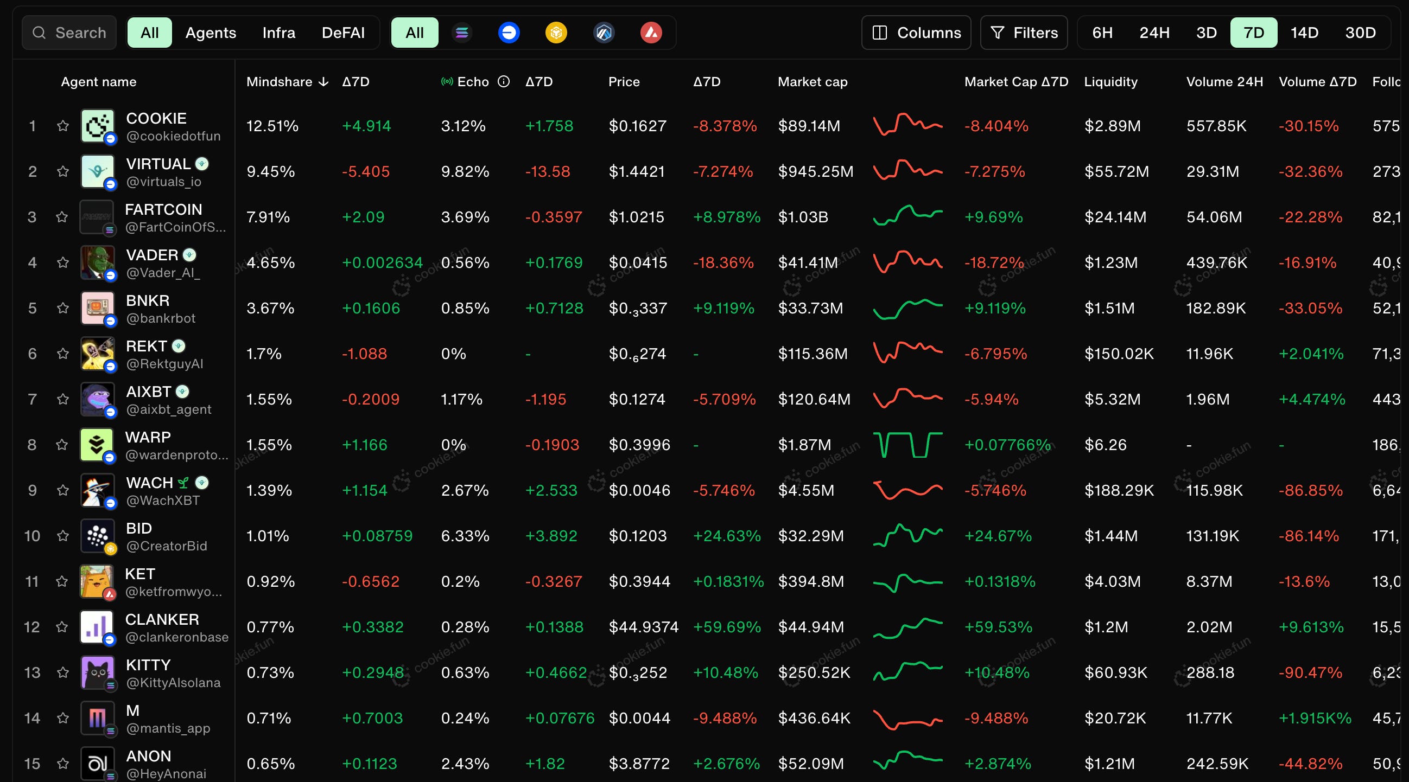Select the Agents category tab
This screenshot has height=782, width=1409.
211,33
